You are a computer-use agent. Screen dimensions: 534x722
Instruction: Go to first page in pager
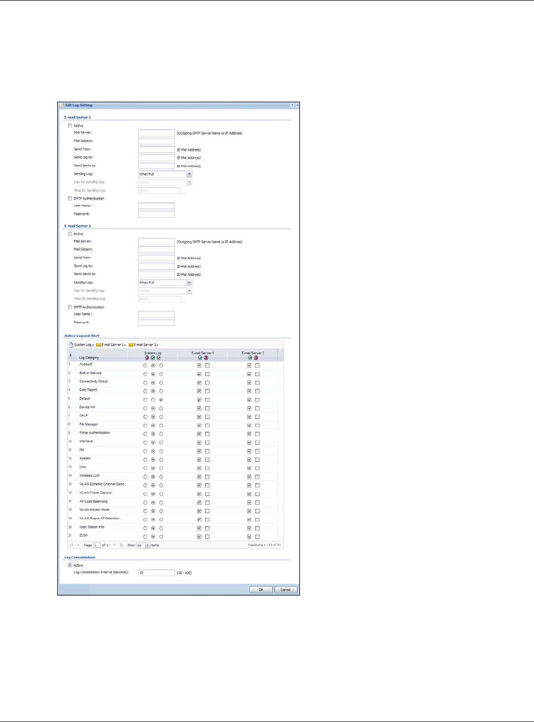coord(72,545)
